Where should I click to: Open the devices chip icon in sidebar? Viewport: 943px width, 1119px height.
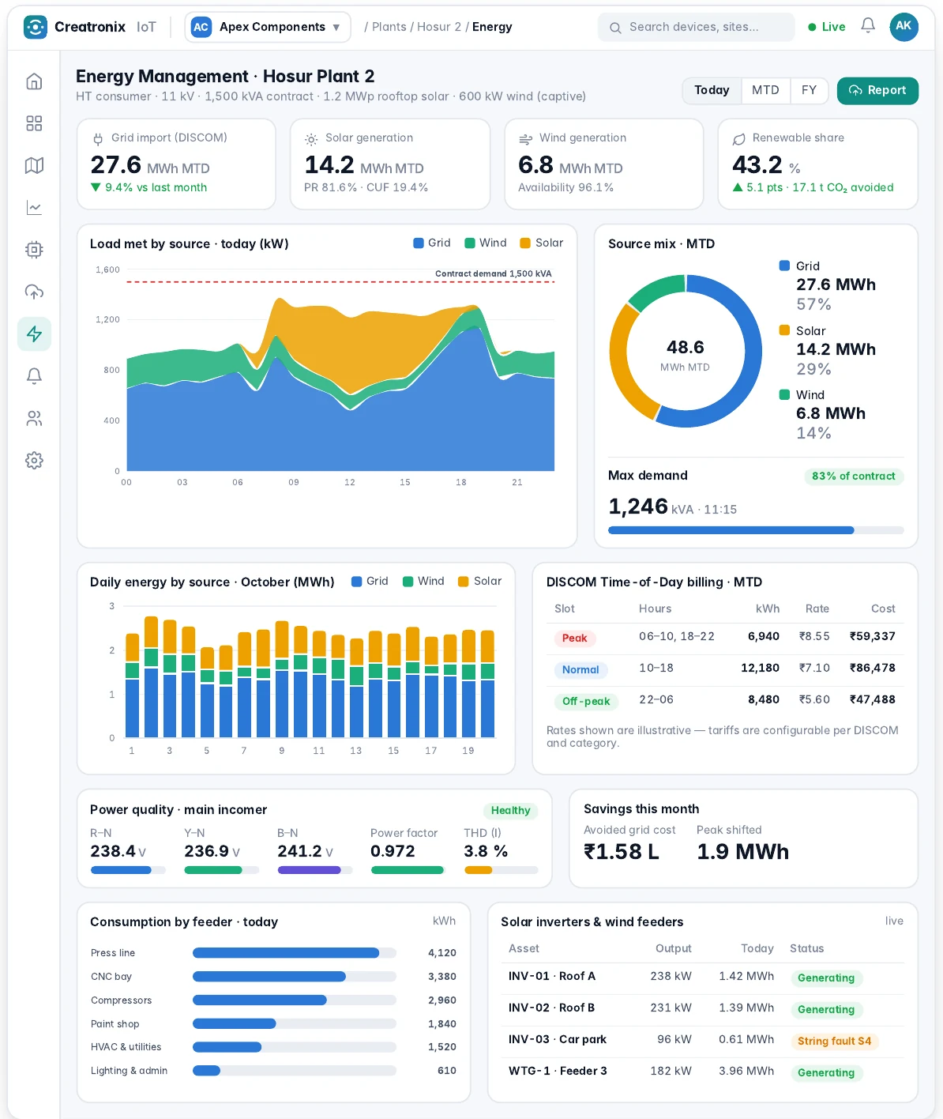tap(34, 250)
